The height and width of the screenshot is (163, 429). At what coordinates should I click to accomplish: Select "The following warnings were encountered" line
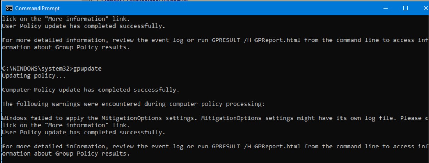[133, 104]
